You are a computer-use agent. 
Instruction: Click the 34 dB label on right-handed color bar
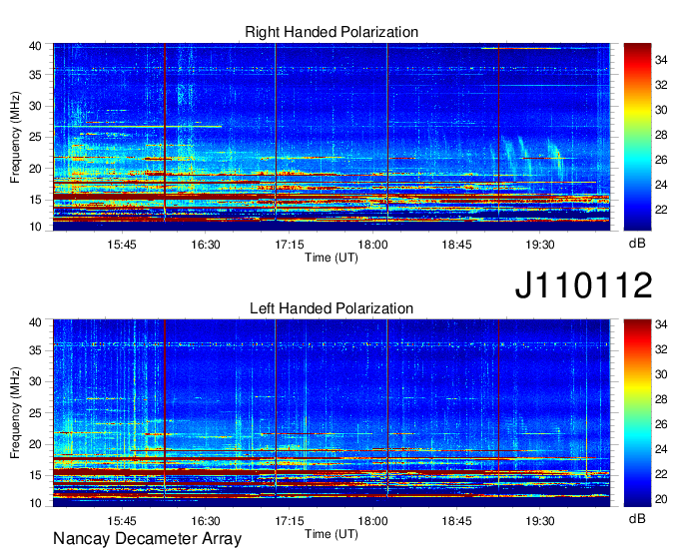pos(661,60)
